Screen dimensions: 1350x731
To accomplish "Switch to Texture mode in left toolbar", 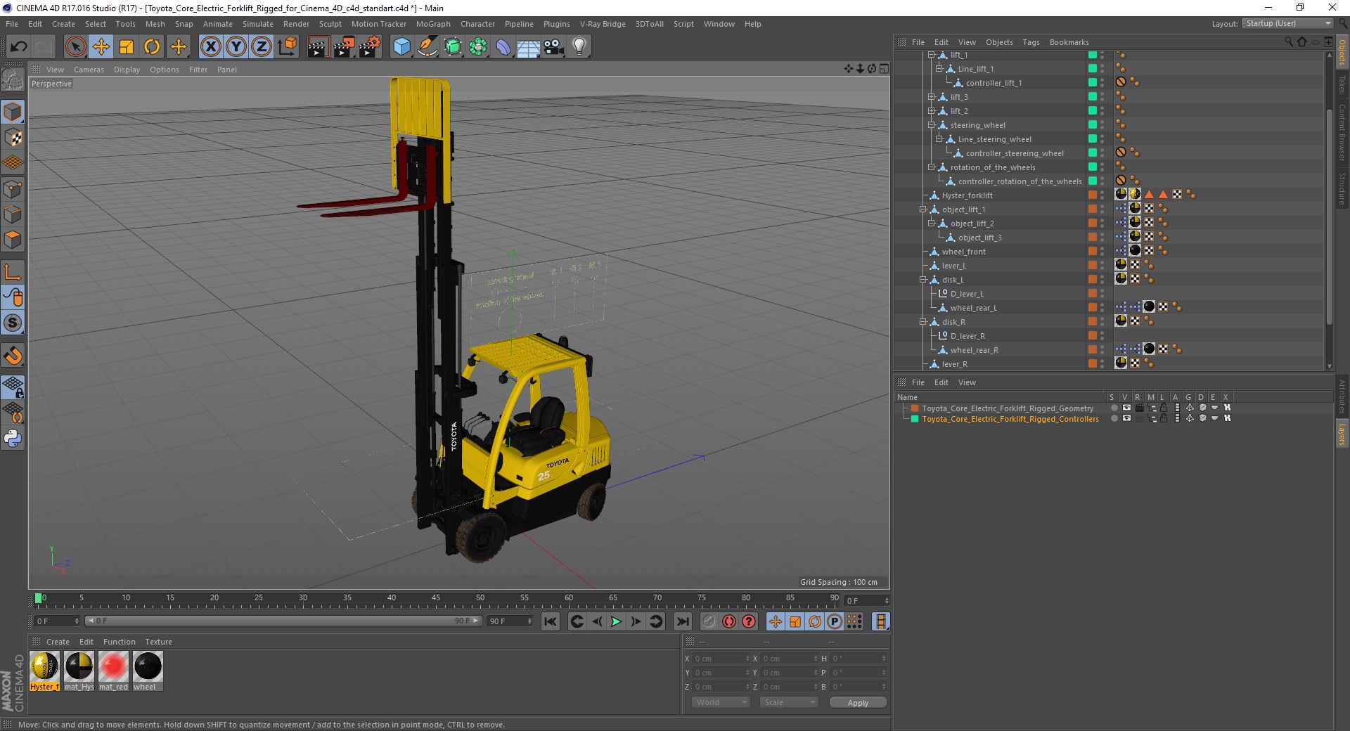I will coord(13,138).
